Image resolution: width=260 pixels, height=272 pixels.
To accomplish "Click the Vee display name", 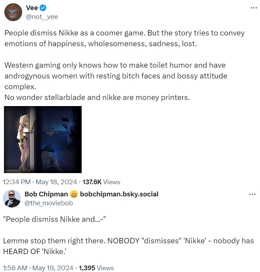I will click(x=32, y=8).
